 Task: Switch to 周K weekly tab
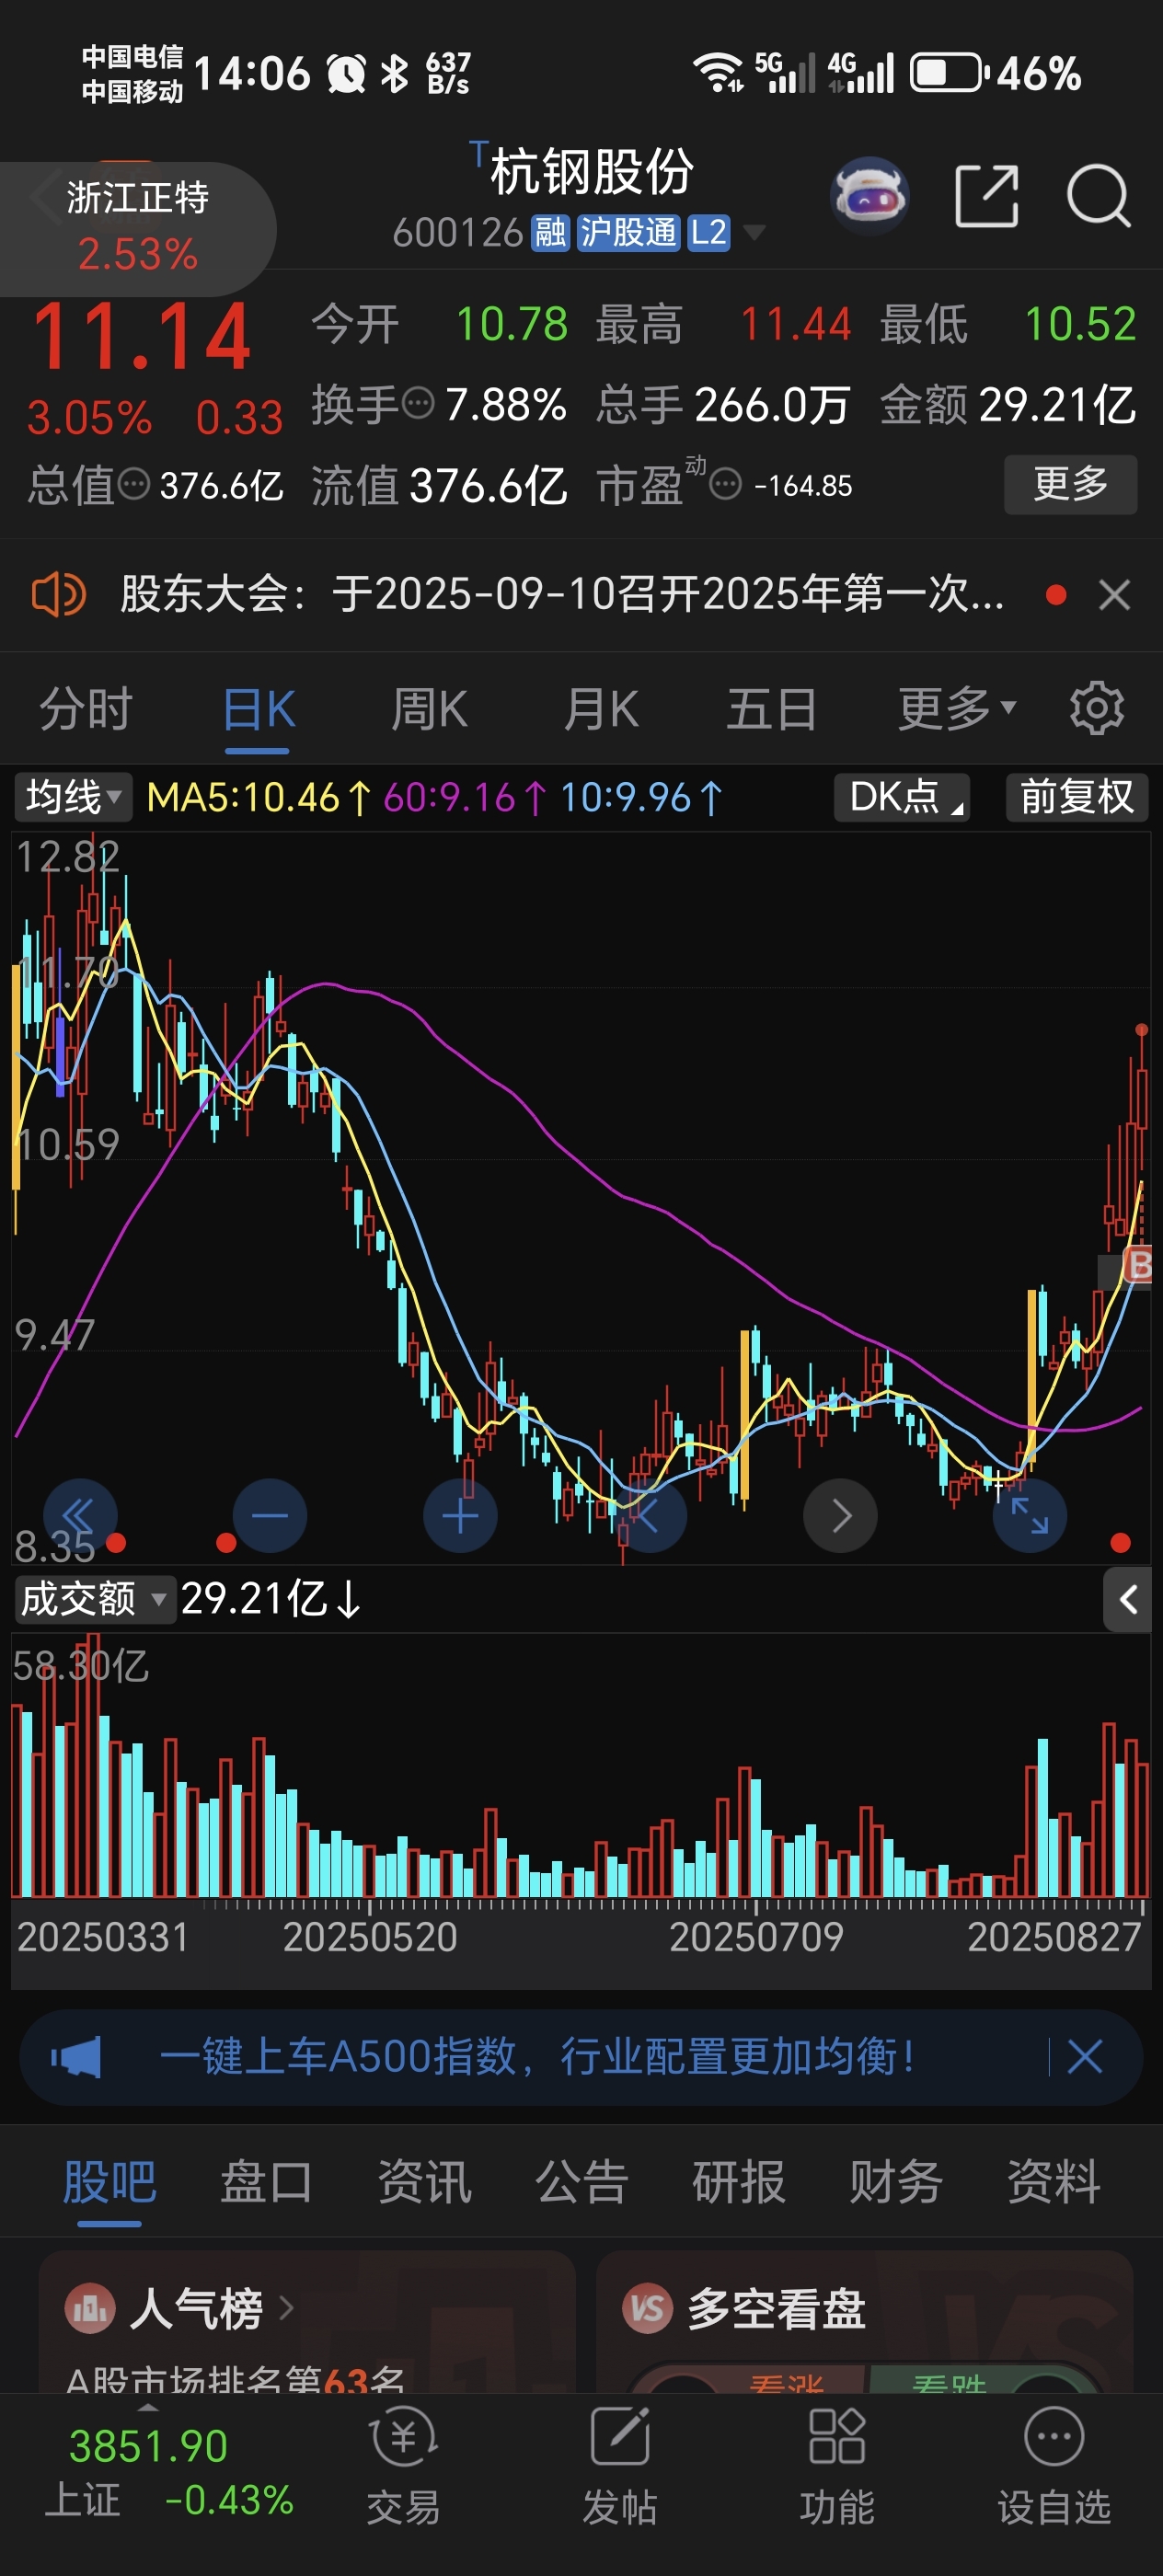pos(429,709)
